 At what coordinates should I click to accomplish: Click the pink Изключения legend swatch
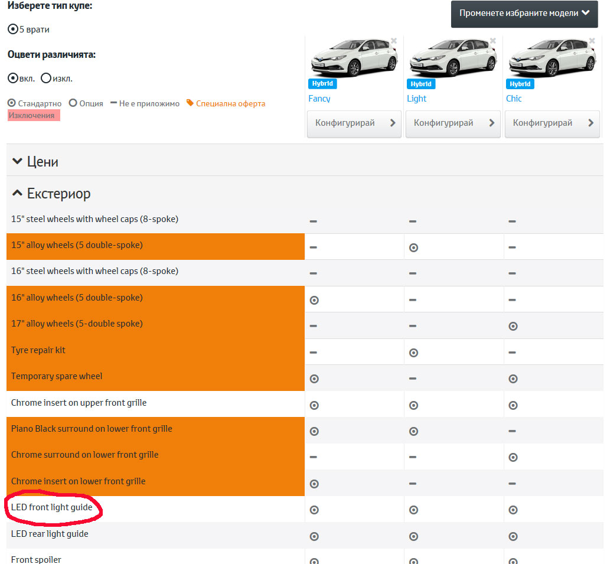(x=34, y=116)
